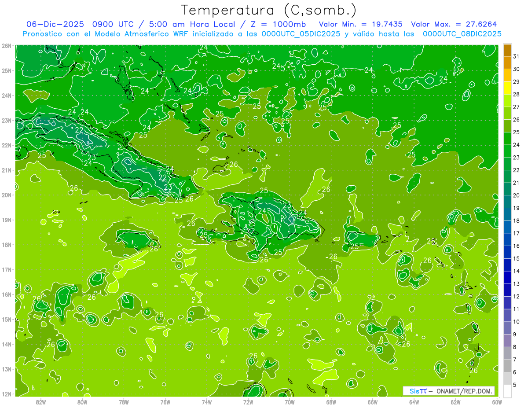Click the '25N' latitude axis label

7,71
